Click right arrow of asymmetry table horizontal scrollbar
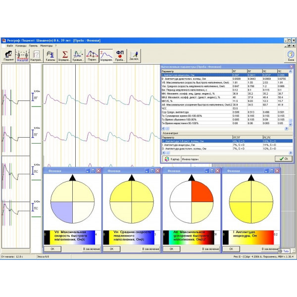This screenshot has height=297, width=297. (x=291, y=152)
